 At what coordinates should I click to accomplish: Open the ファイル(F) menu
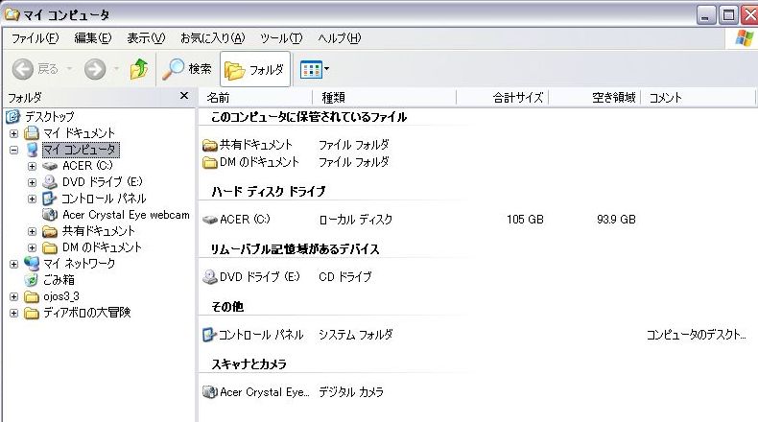35,38
